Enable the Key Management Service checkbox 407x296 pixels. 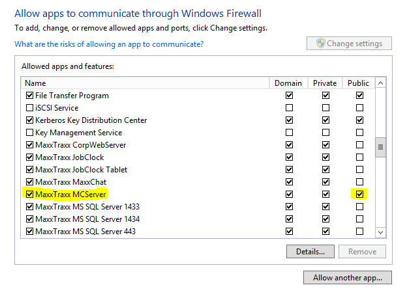29,133
